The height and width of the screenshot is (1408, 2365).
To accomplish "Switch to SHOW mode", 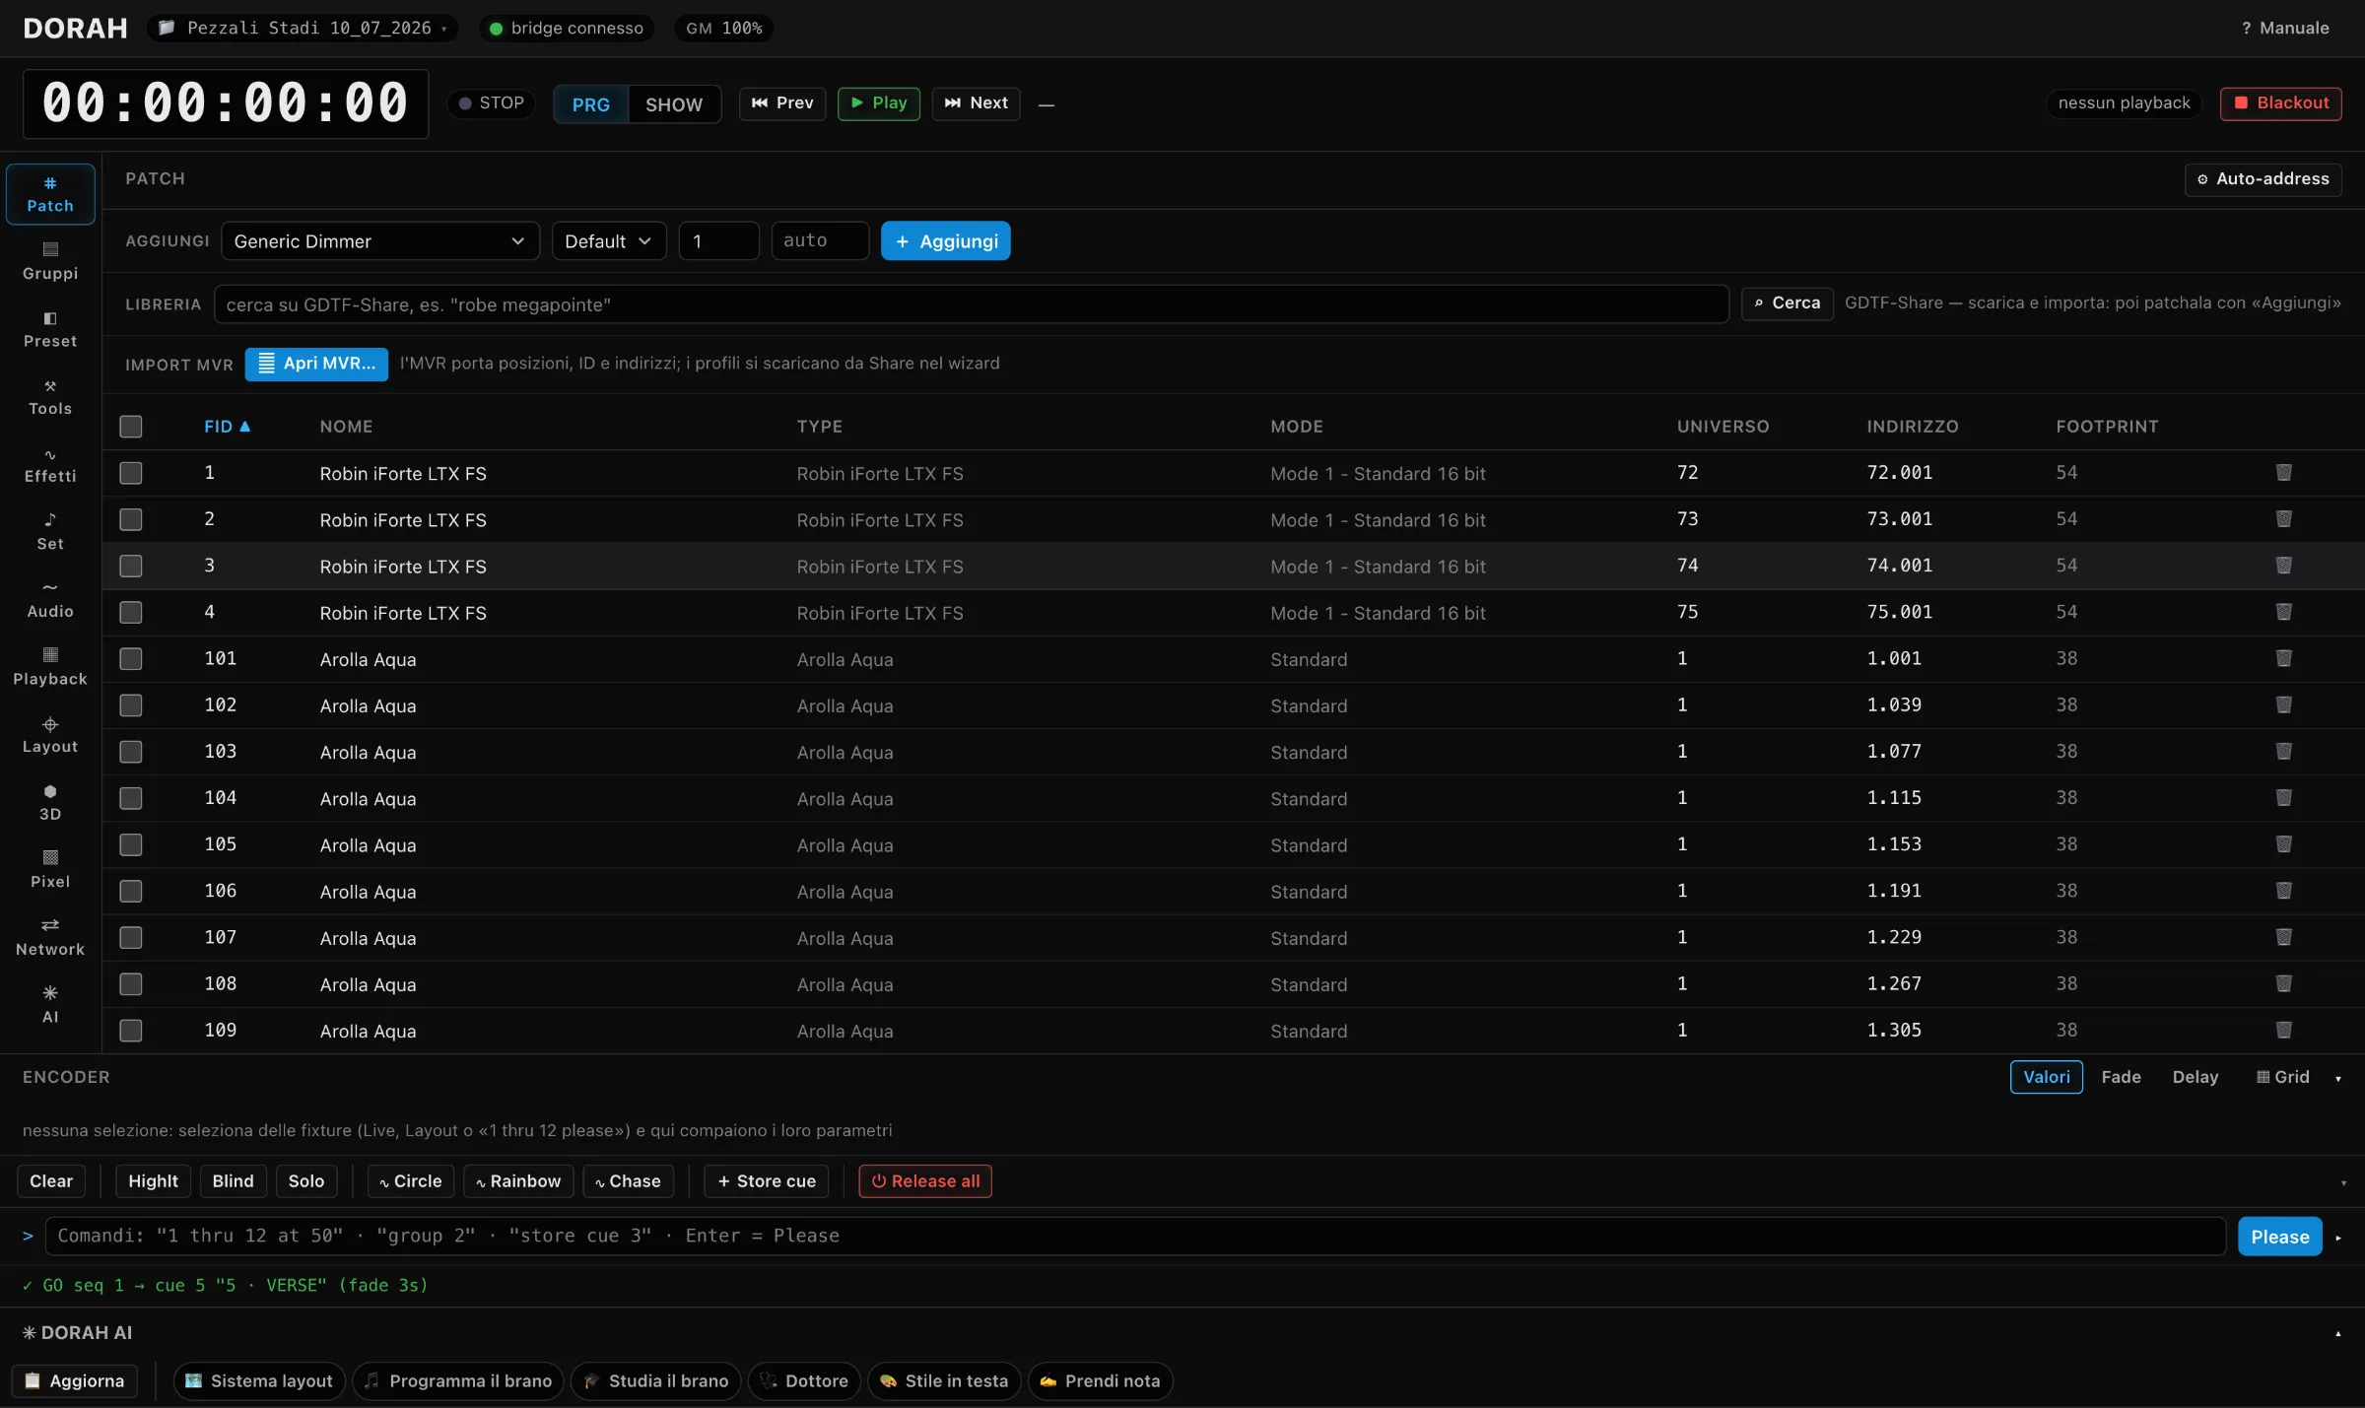I will 674,104.
